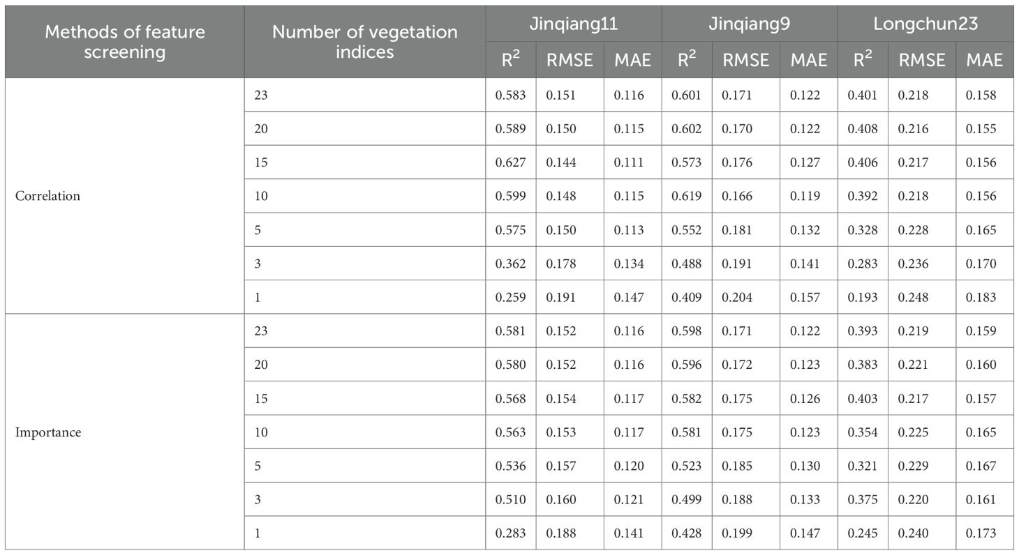Image resolution: width=1019 pixels, height=555 pixels.
Task: Select the RMSE subheader under Jinqiang9
Action: [x=745, y=60]
